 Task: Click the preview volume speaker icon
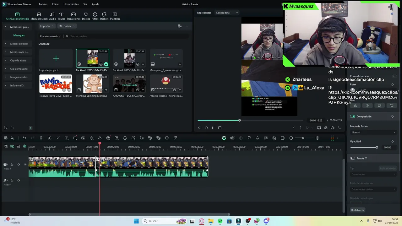point(333,128)
